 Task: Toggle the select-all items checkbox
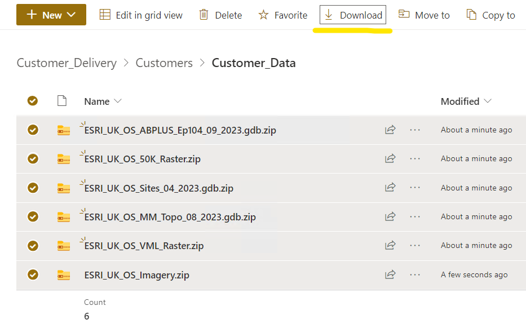point(33,101)
